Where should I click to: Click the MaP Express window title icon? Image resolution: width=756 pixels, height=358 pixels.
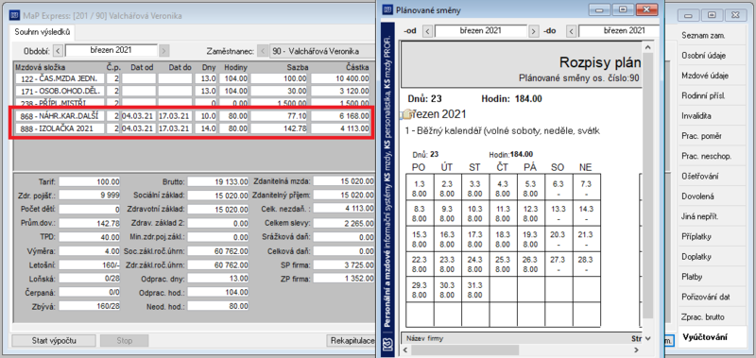tap(13, 16)
